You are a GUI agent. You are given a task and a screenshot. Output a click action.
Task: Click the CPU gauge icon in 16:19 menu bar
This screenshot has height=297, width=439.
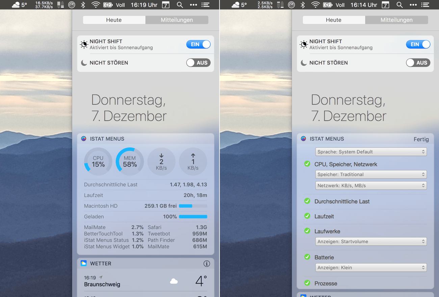click(72, 5)
